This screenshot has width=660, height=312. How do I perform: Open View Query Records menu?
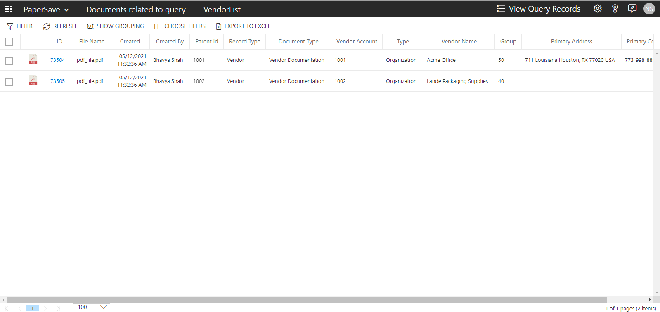pos(538,9)
